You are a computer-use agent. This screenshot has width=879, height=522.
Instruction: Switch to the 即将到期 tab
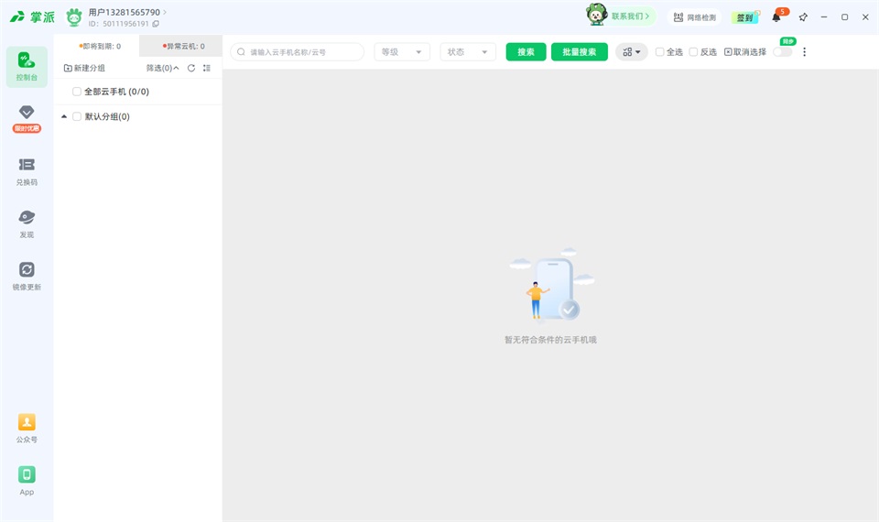[99, 46]
